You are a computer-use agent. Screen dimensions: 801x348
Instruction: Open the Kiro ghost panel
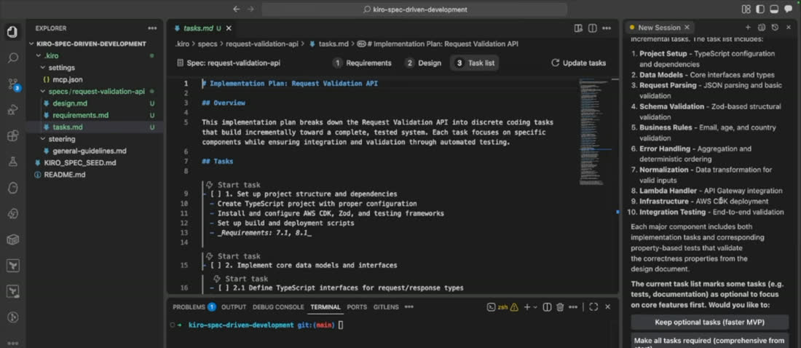(13, 188)
